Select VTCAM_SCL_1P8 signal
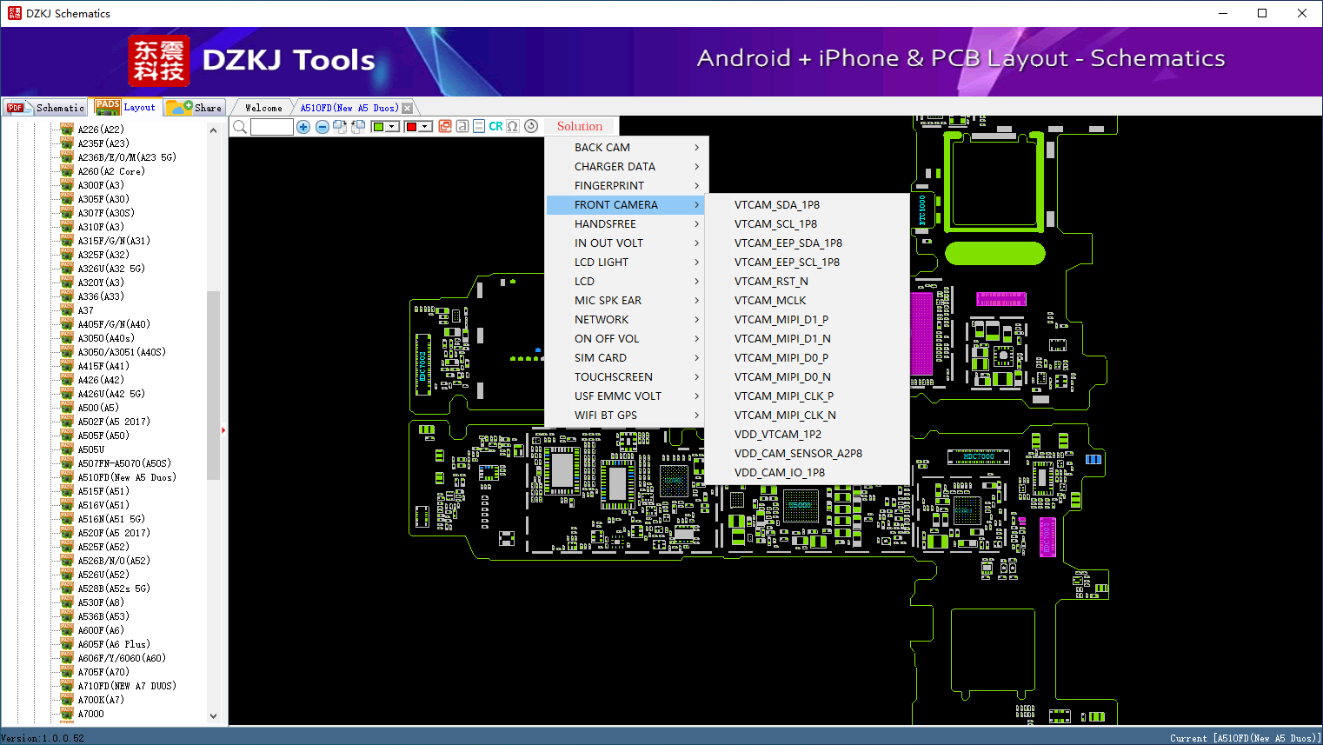This screenshot has width=1323, height=745. pyautogui.click(x=808, y=224)
